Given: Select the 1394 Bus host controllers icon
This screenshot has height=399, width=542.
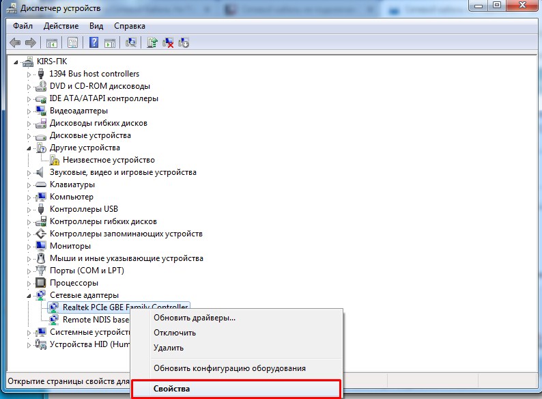Looking at the screenshot, I should [41, 74].
